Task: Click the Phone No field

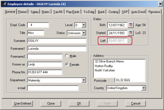Action: click(45, 72)
